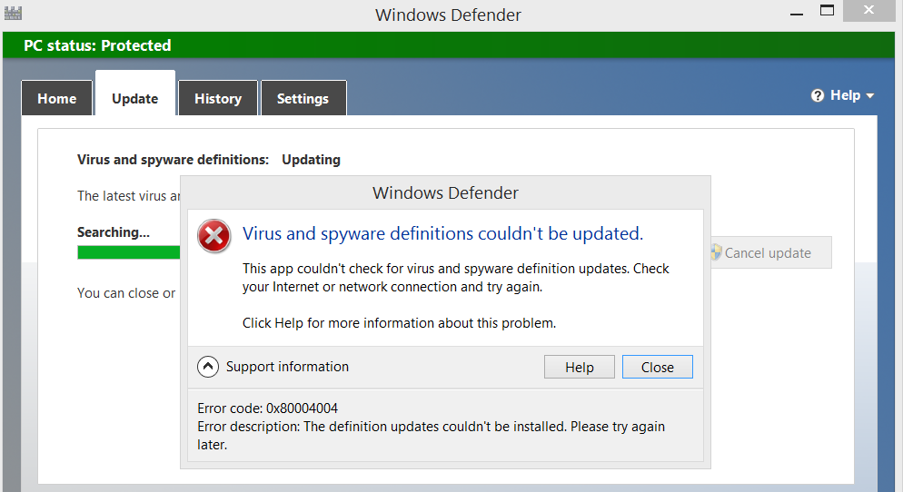
Task: Close the Windows Defender main window
Action: click(x=869, y=10)
